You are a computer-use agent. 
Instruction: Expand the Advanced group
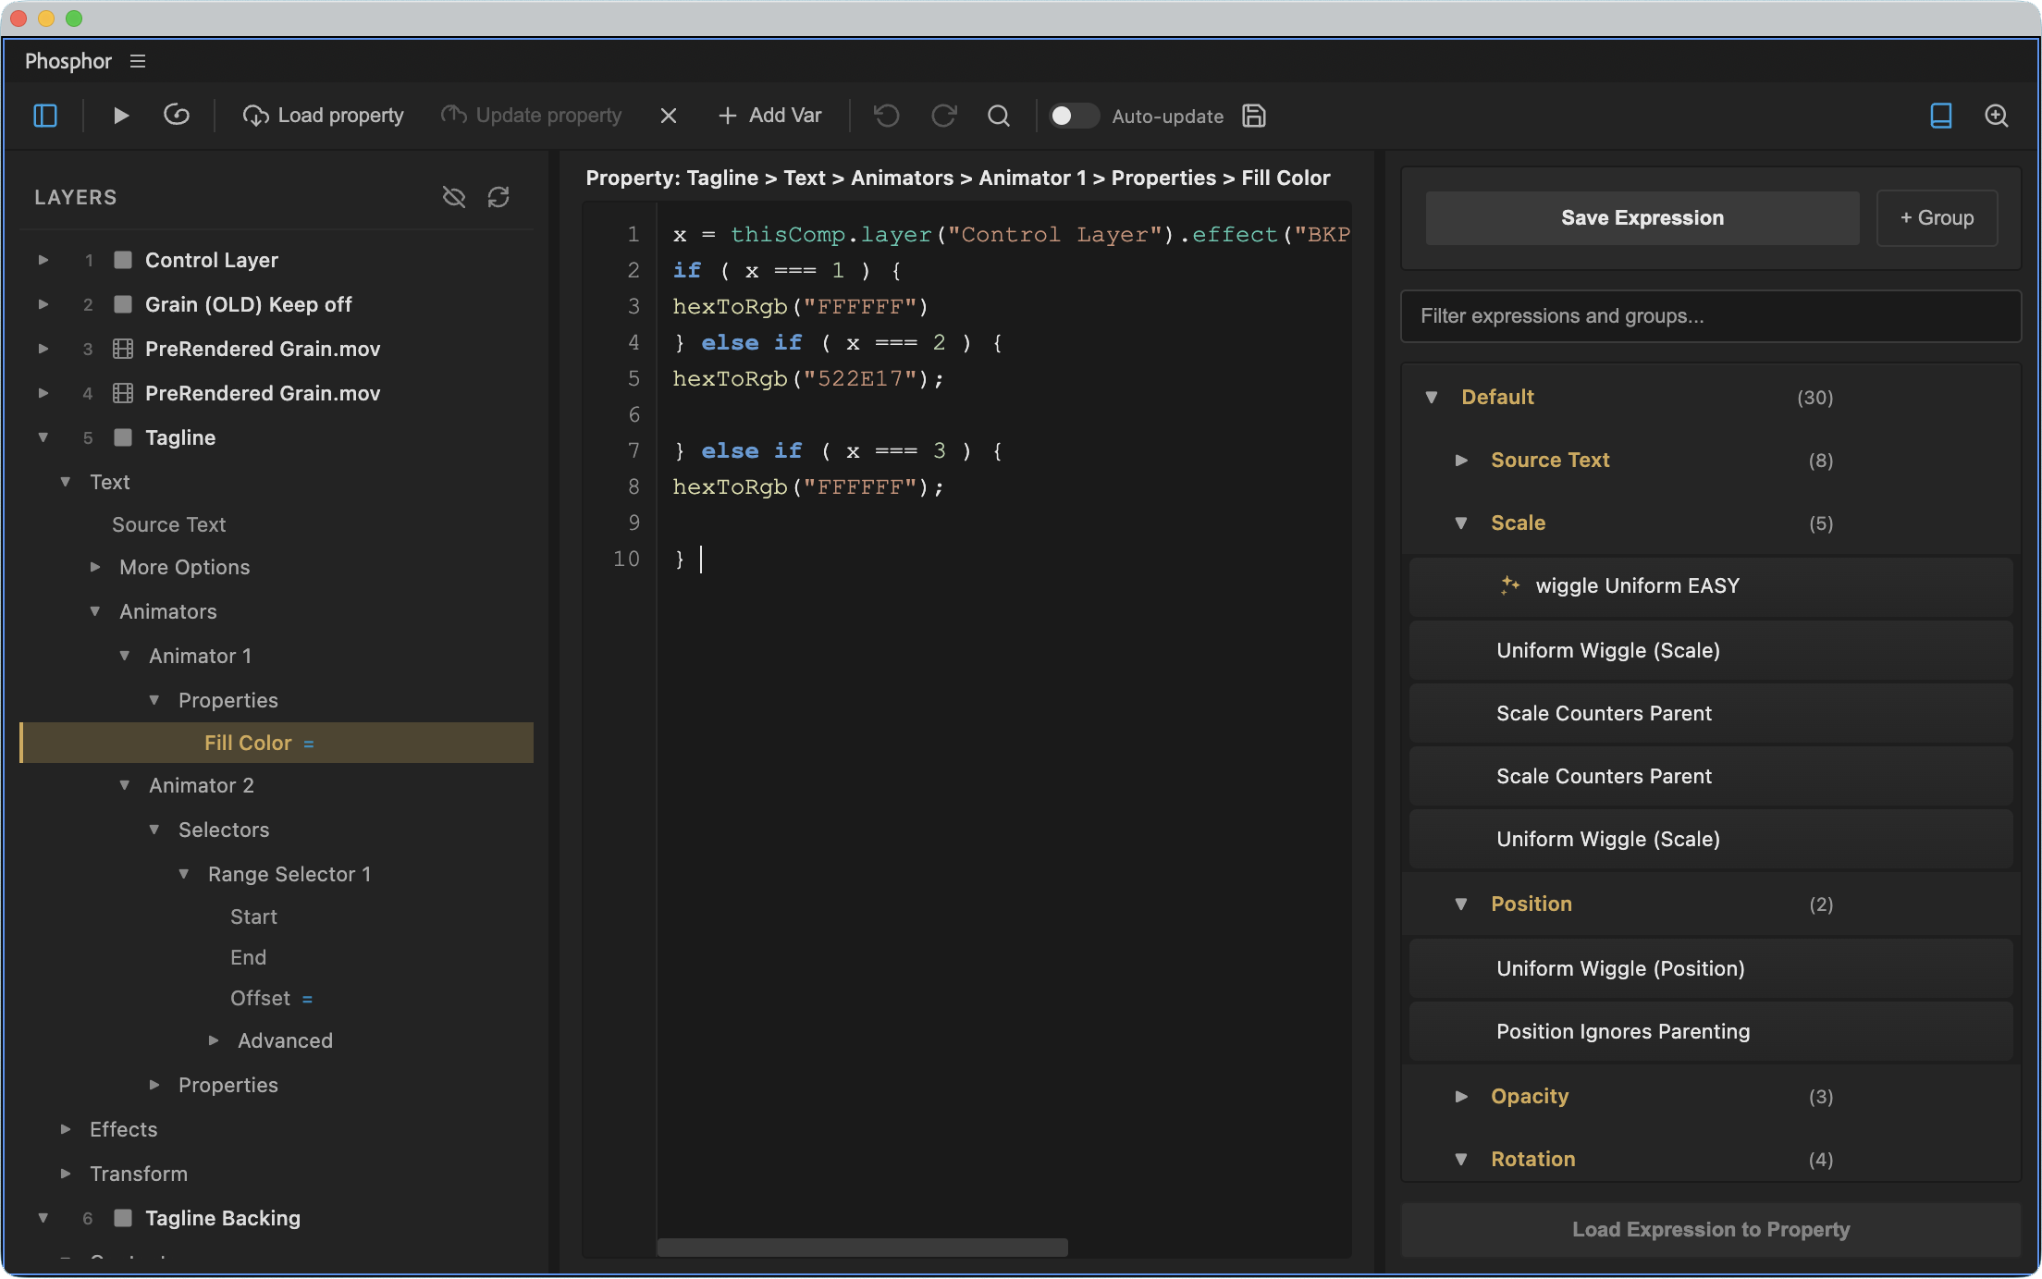[213, 1040]
